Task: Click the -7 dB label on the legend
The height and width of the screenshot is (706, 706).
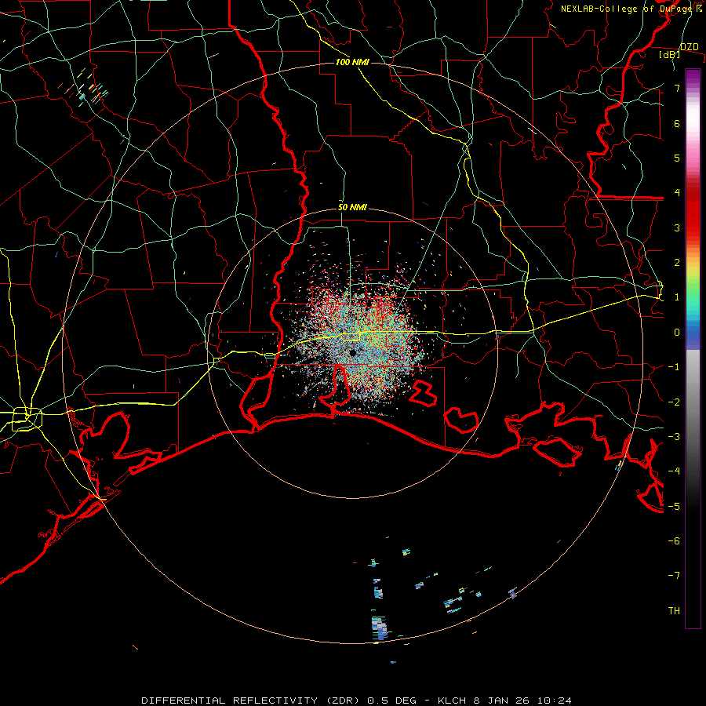Action: point(674,576)
